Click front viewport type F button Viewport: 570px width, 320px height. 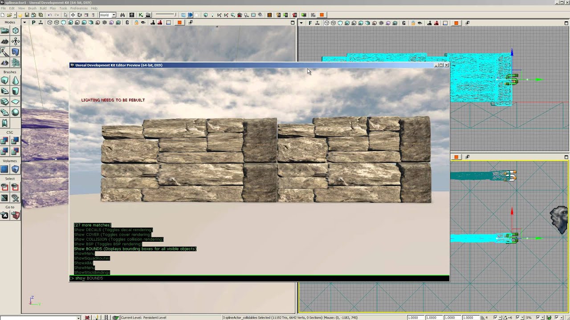click(310, 23)
